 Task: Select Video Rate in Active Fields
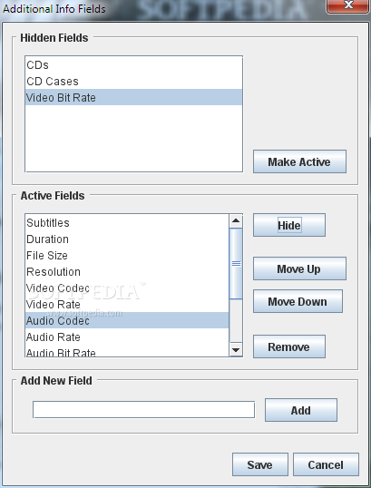127,305
